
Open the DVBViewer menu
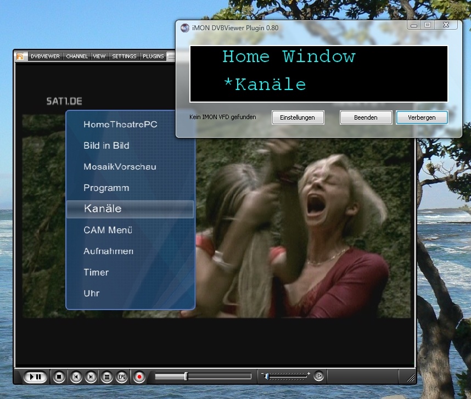pos(45,56)
